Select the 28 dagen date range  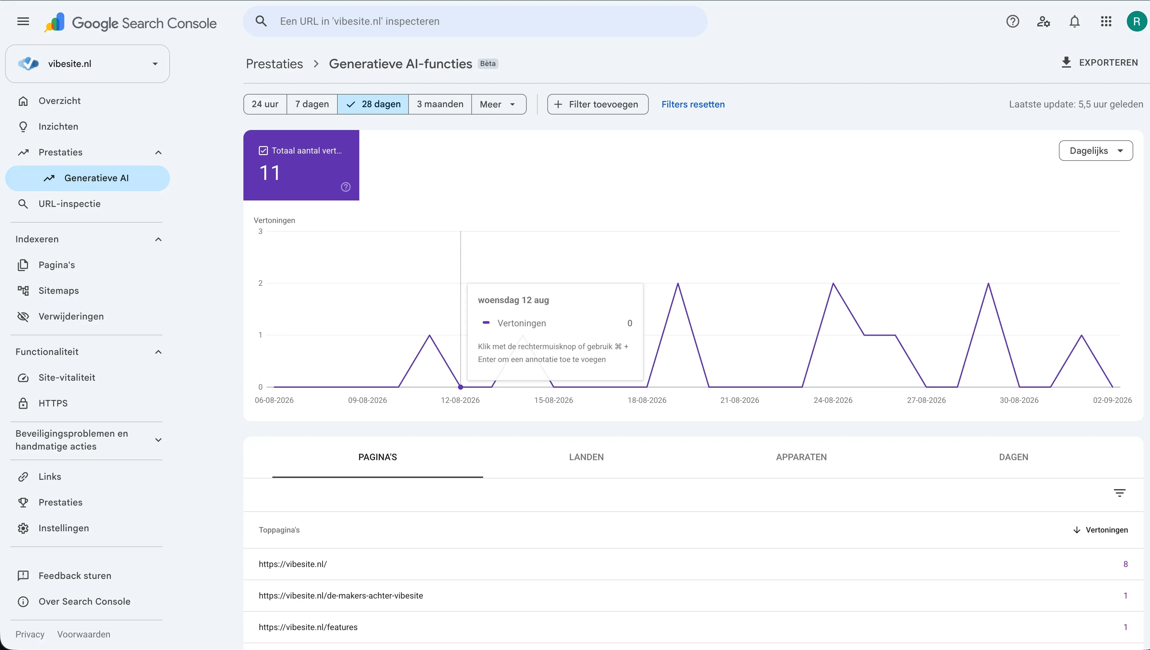coord(373,105)
